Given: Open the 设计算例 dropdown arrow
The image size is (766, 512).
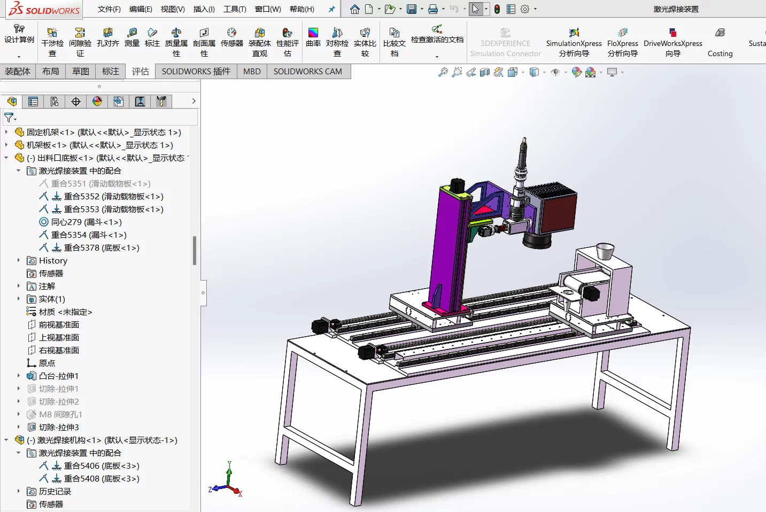Looking at the screenshot, I should 19,56.
